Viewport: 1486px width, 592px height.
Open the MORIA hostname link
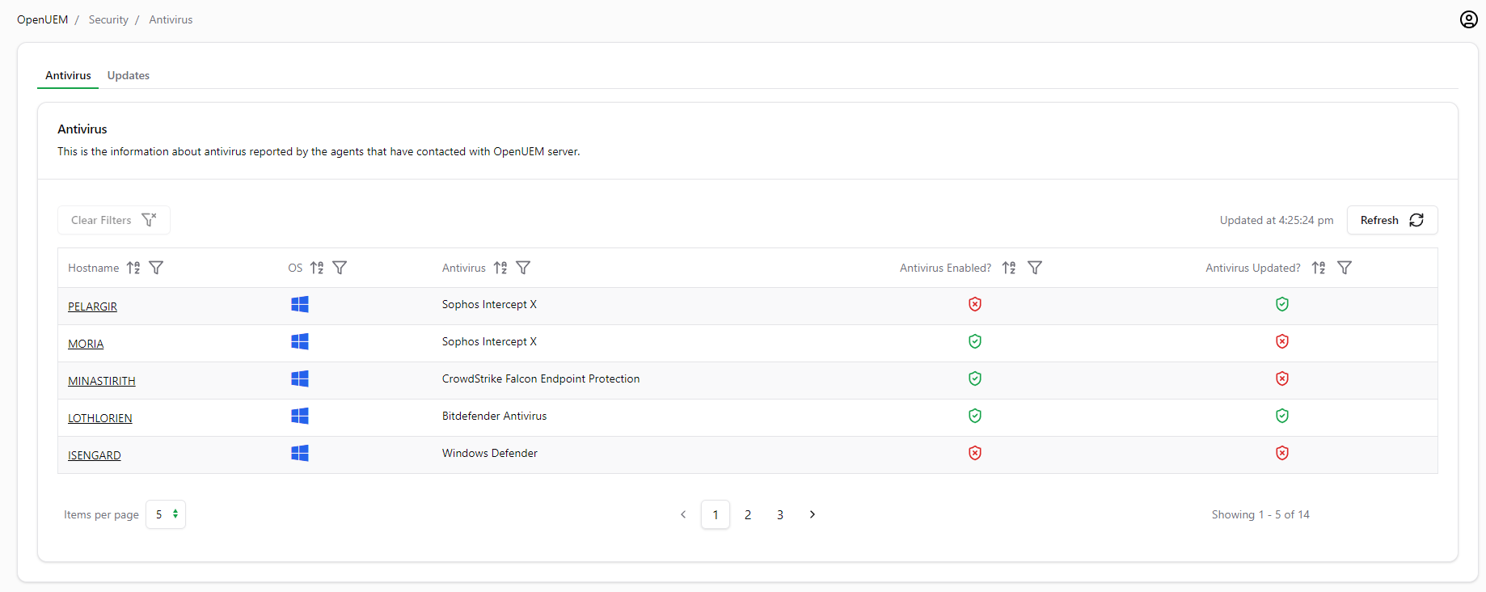86,344
